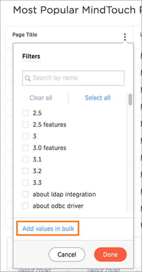The height and width of the screenshot is (272, 142).
Task: Open the Page Title column three-dot menu
Action: click(x=125, y=37)
